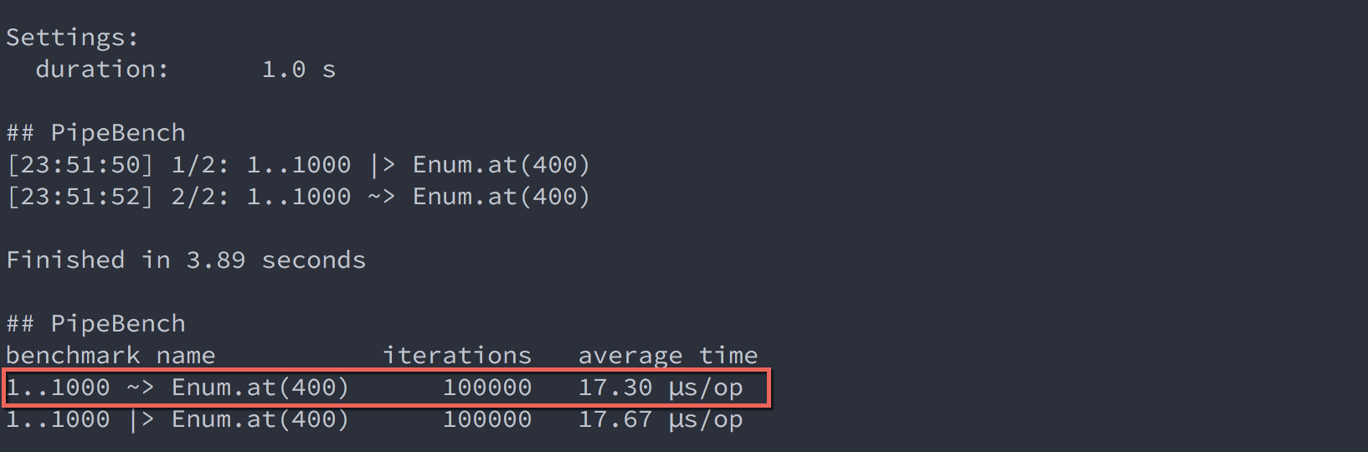Viewport: 1368px width, 452px height.
Task: Click the "1.0 s" duration value
Action: 298,69
